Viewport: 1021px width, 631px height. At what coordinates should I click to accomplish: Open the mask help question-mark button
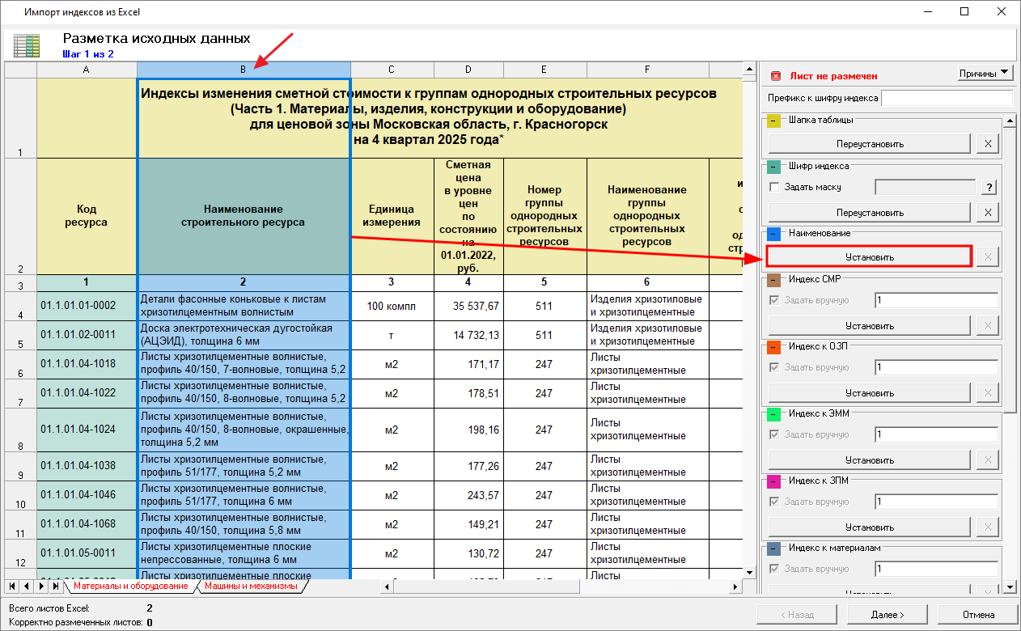click(x=988, y=187)
